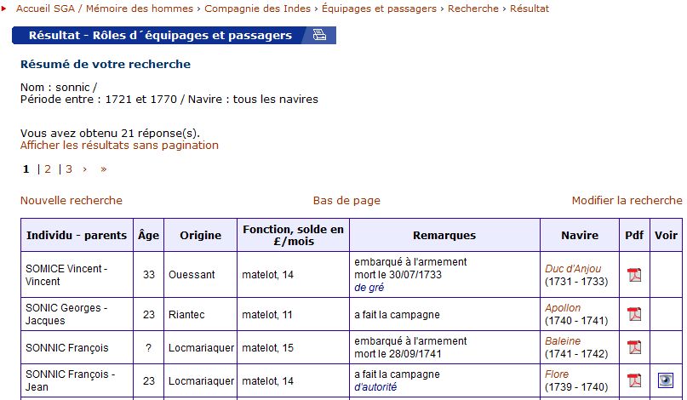Screen dimensions: 687x400
Task: Click the next page single arrow
Action: pos(84,169)
